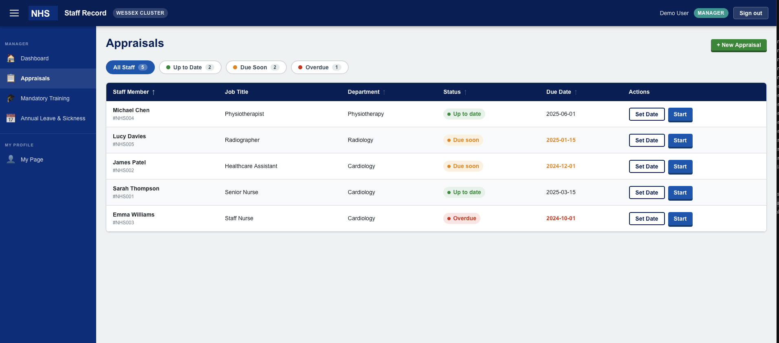Open Mandatory Training in sidebar

click(45, 98)
